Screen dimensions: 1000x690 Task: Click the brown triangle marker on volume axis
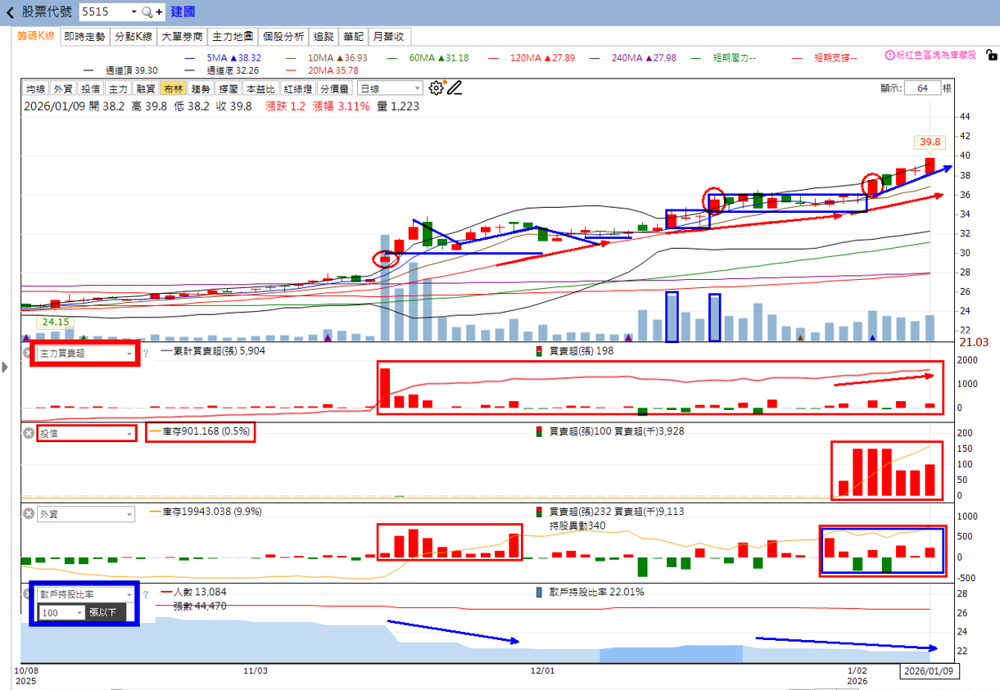[799, 337]
